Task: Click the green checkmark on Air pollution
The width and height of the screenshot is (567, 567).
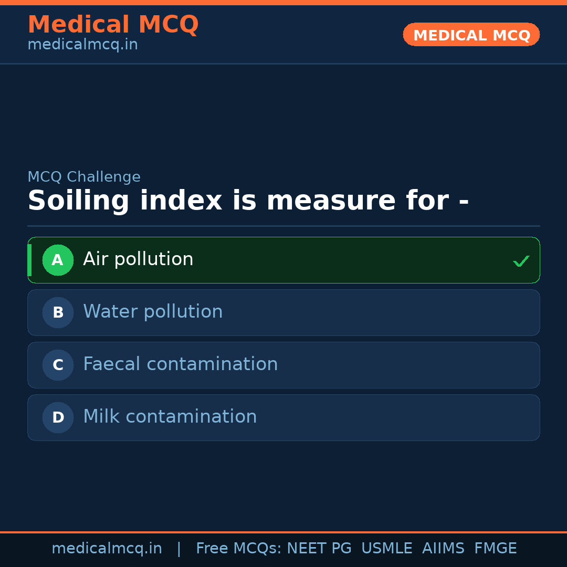Action: click(x=521, y=261)
